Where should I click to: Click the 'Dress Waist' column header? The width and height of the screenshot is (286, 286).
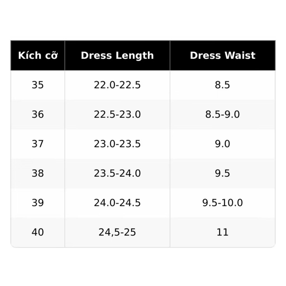tap(223, 55)
